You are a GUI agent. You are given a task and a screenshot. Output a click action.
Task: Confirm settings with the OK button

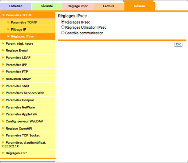coord(178,44)
